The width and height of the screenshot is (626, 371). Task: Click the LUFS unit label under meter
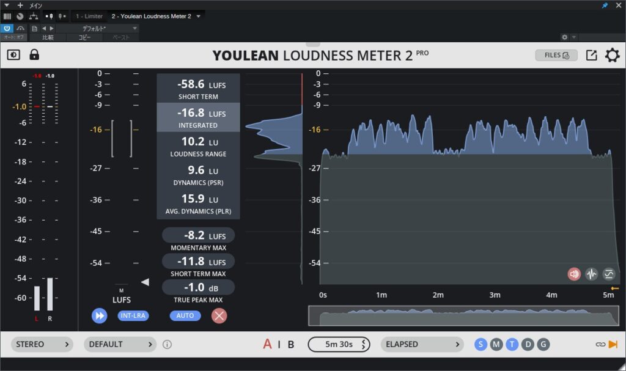point(122,299)
